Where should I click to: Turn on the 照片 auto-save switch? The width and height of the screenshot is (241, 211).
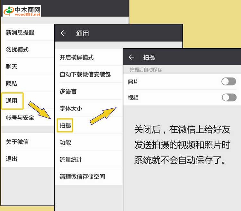pyautogui.click(x=229, y=81)
